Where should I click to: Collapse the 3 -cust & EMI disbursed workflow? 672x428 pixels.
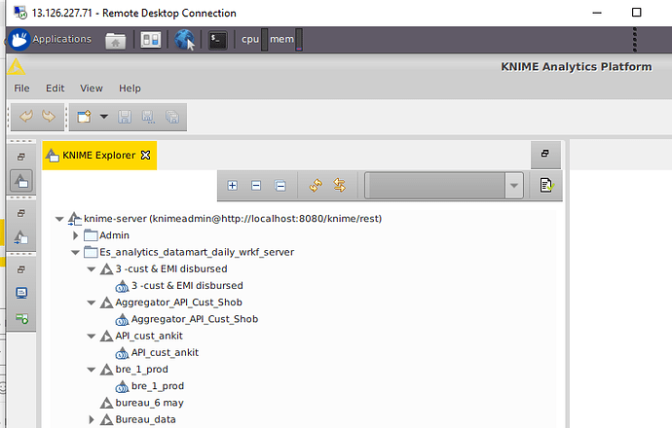(x=92, y=269)
